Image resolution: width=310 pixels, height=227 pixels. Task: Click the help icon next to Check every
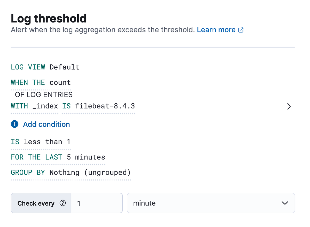point(63,203)
